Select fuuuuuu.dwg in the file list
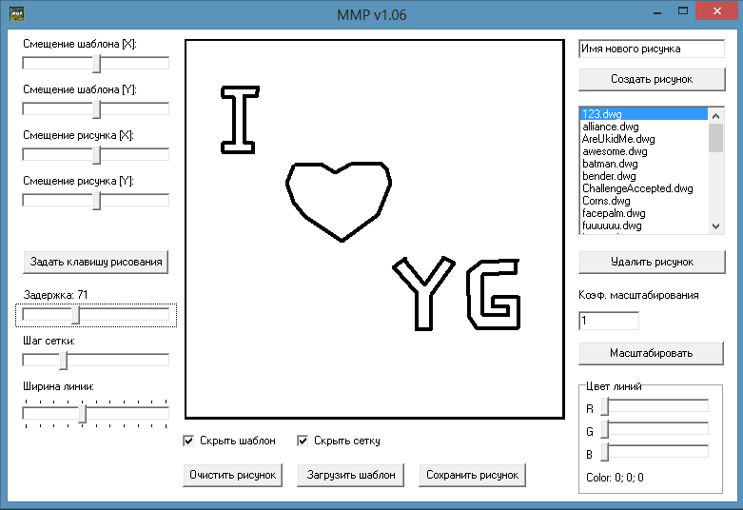743x510 pixels. (x=643, y=226)
